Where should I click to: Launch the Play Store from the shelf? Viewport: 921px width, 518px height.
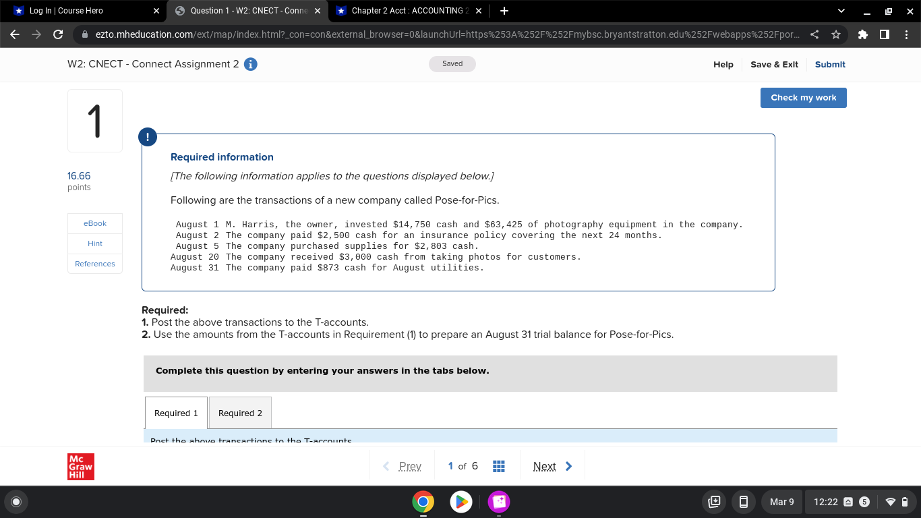pos(460,502)
